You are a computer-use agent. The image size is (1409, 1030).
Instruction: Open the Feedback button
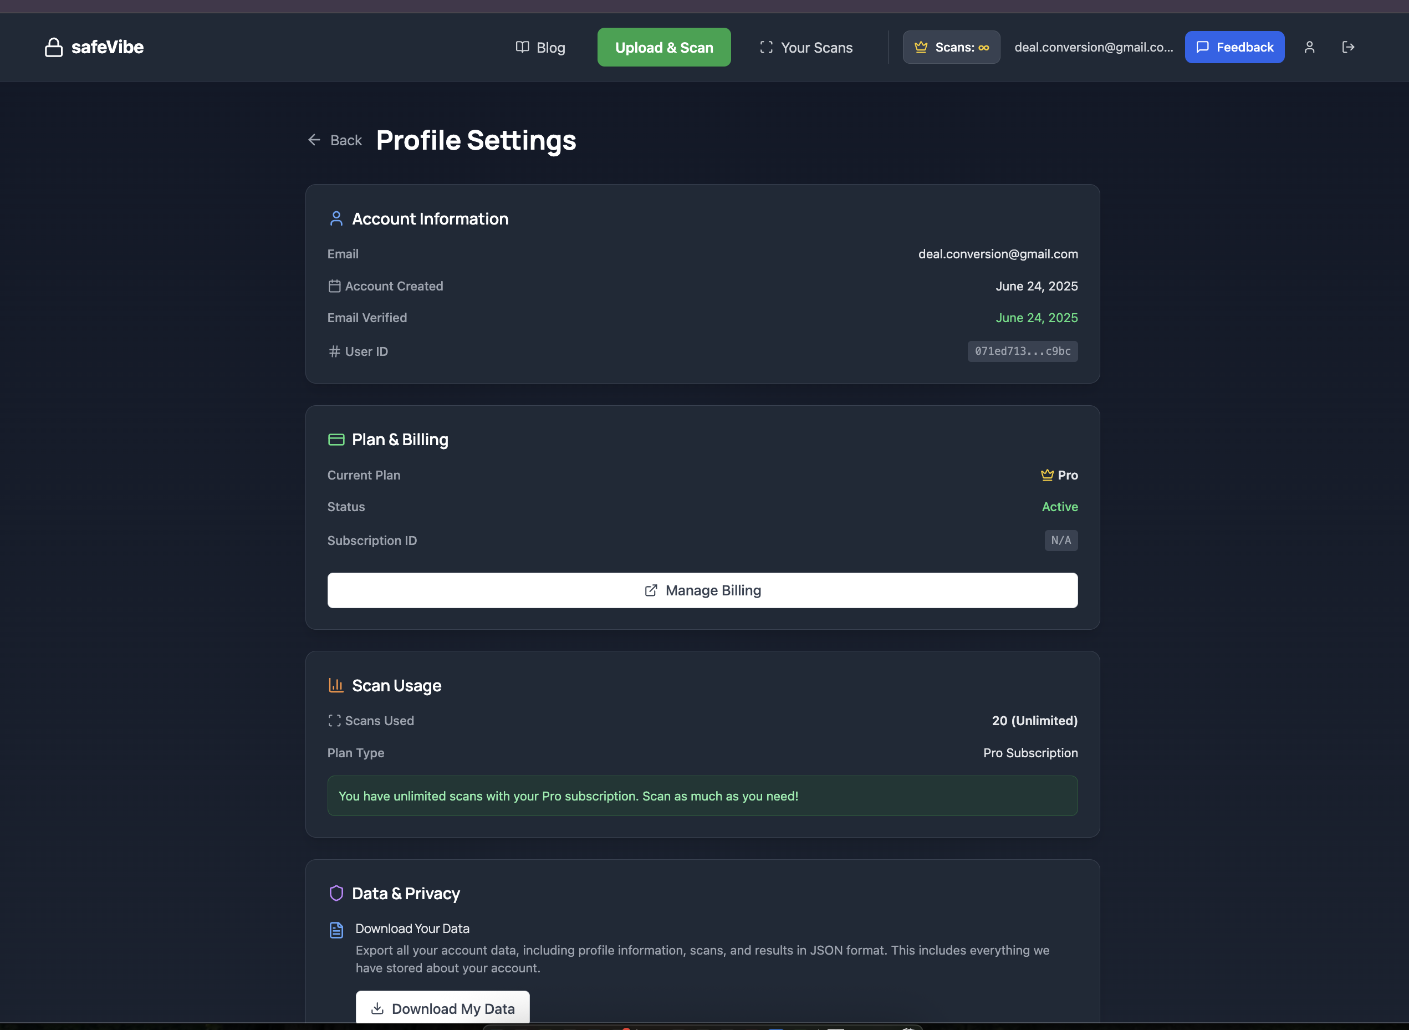1234,47
